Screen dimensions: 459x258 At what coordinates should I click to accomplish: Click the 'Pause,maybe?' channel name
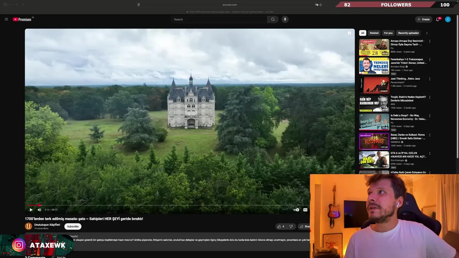pyautogui.click(x=398, y=82)
